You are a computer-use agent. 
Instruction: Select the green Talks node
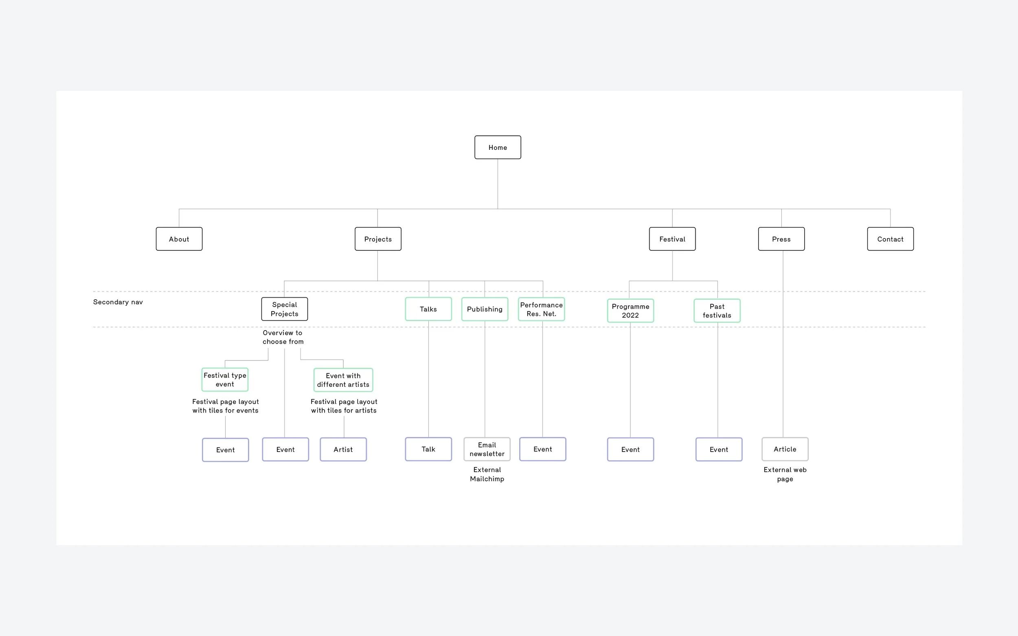coord(428,309)
